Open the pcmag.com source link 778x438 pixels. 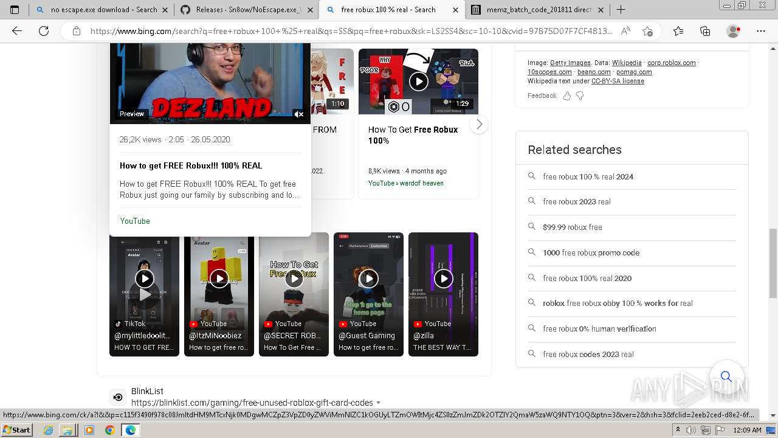(634, 72)
